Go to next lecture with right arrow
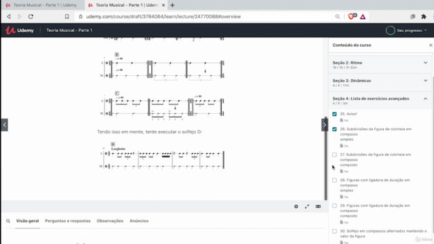 pos(324,125)
